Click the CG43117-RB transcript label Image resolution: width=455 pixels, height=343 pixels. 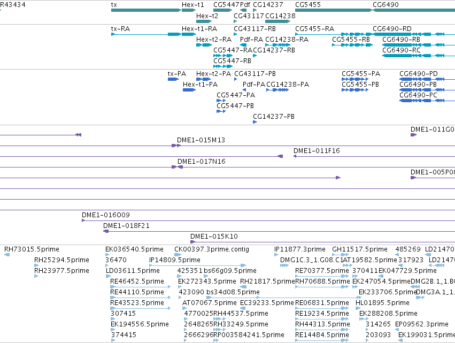click(x=255, y=29)
